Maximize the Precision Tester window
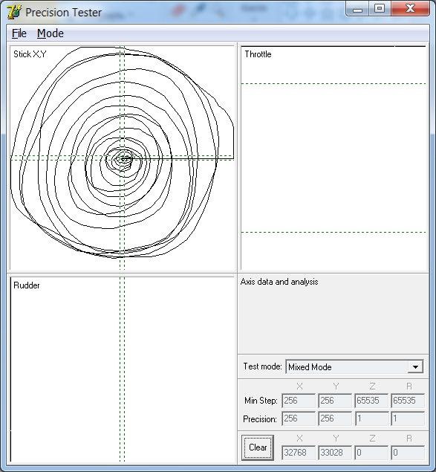Image resolution: width=436 pixels, height=472 pixels. 380,9
